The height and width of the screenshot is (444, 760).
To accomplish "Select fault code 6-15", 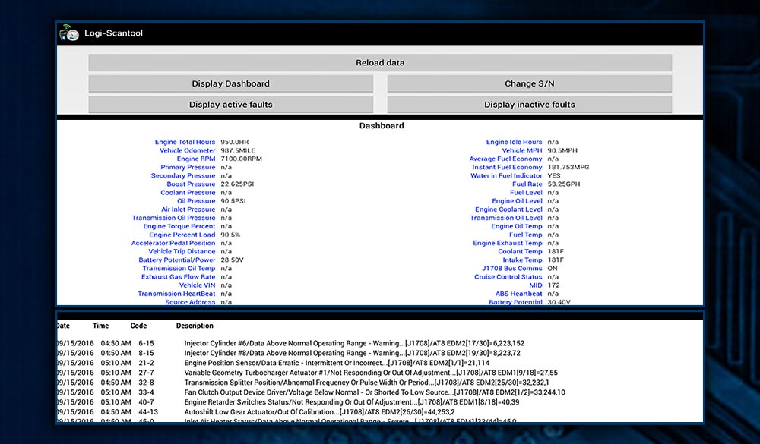I will (147, 343).
